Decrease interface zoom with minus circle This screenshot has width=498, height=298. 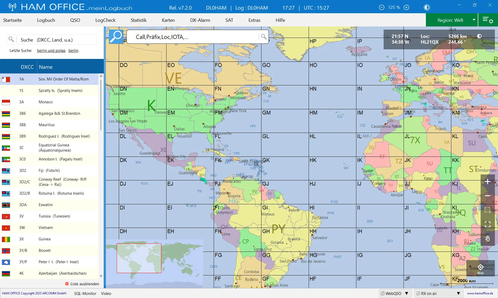click(382, 7)
